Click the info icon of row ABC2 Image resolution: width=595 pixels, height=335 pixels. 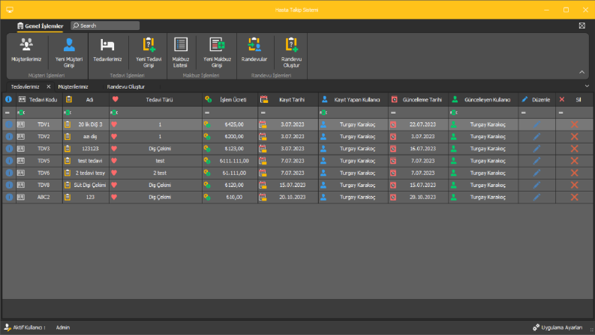pos(9,198)
